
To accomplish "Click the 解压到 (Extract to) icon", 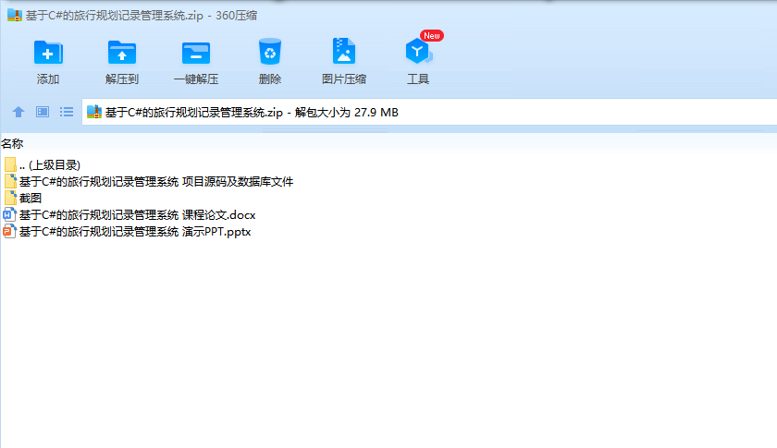I will pos(122,53).
